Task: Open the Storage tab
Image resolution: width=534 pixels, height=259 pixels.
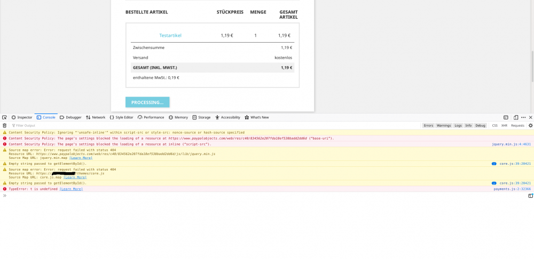Action: tap(201, 117)
